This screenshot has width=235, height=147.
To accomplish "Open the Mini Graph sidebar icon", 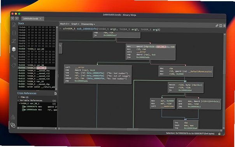I will click(13, 117).
